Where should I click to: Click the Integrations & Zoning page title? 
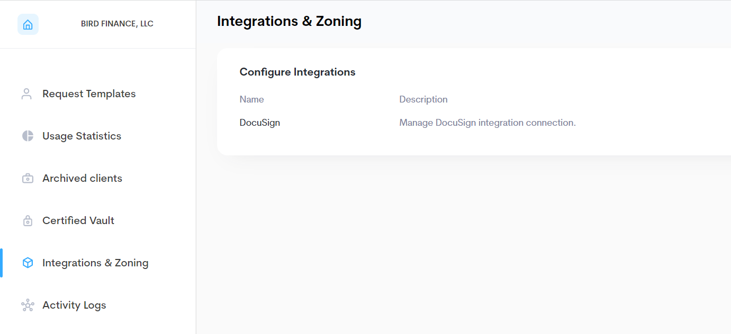(289, 21)
